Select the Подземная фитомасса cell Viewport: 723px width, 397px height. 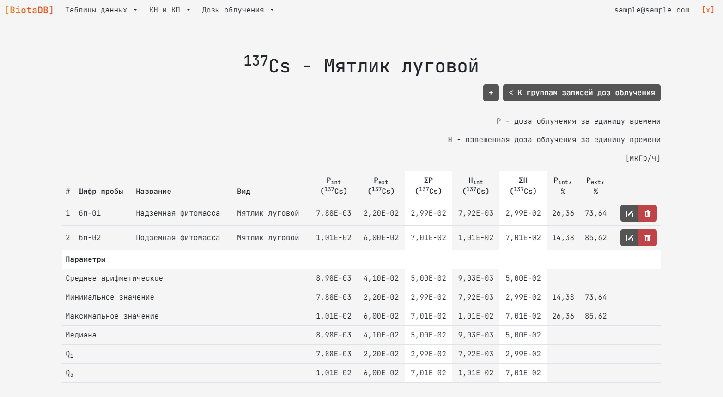[178, 238]
